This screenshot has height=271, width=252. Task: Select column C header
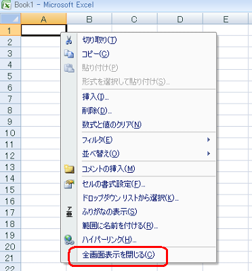tap(135, 18)
